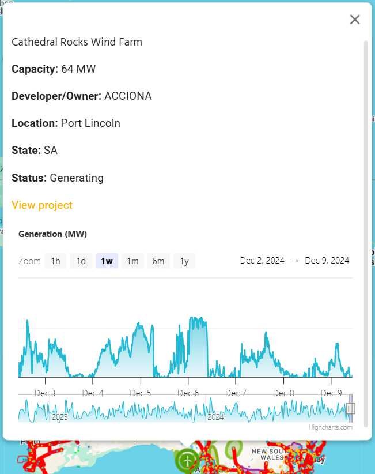
Task: Open the View project link
Action: tap(42, 205)
